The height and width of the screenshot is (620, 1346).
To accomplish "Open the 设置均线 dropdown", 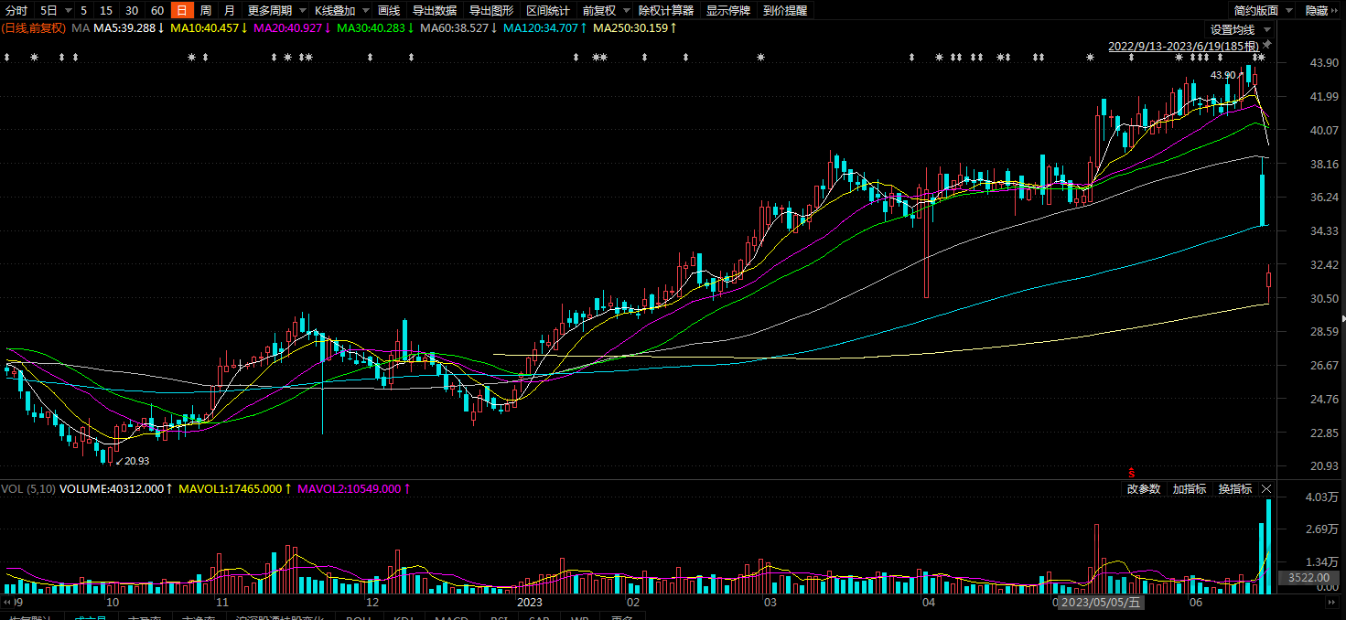I will click(x=1240, y=30).
